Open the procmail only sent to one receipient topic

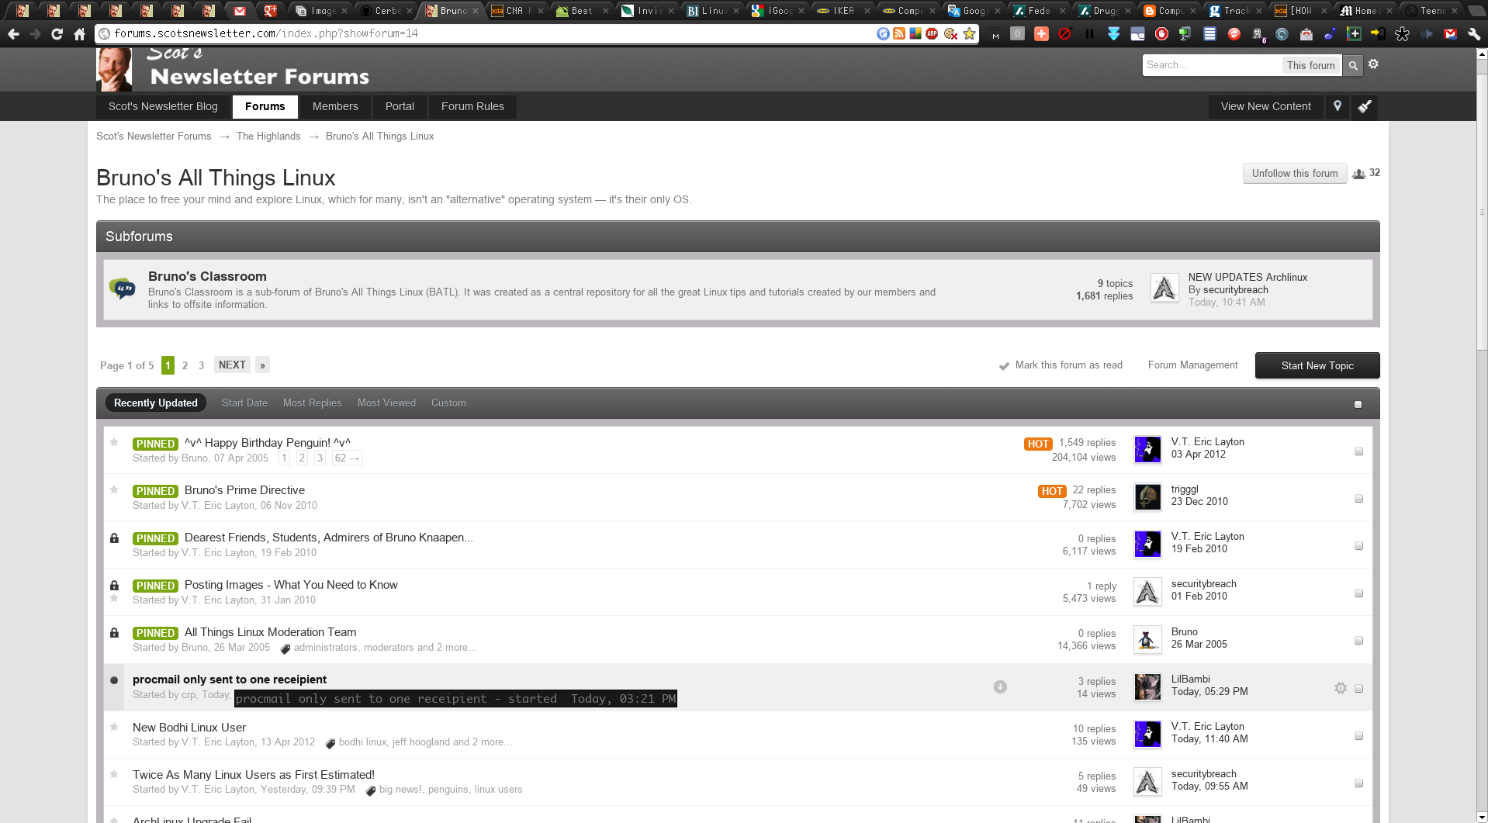pyautogui.click(x=230, y=679)
